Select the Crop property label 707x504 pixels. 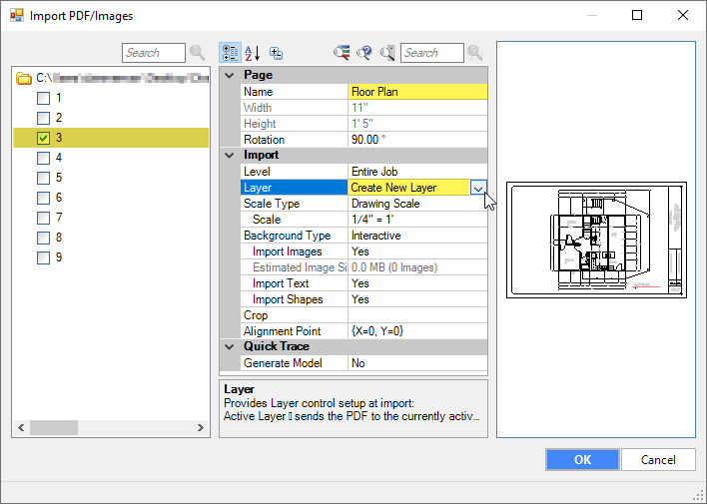click(x=294, y=315)
